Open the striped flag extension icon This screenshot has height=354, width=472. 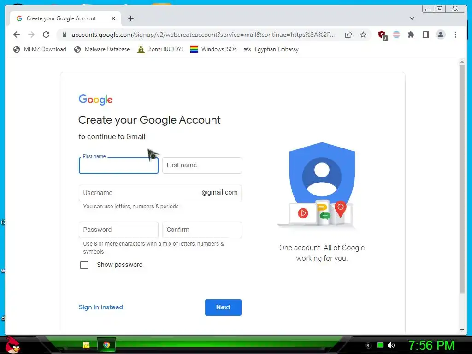pyautogui.click(x=396, y=35)
